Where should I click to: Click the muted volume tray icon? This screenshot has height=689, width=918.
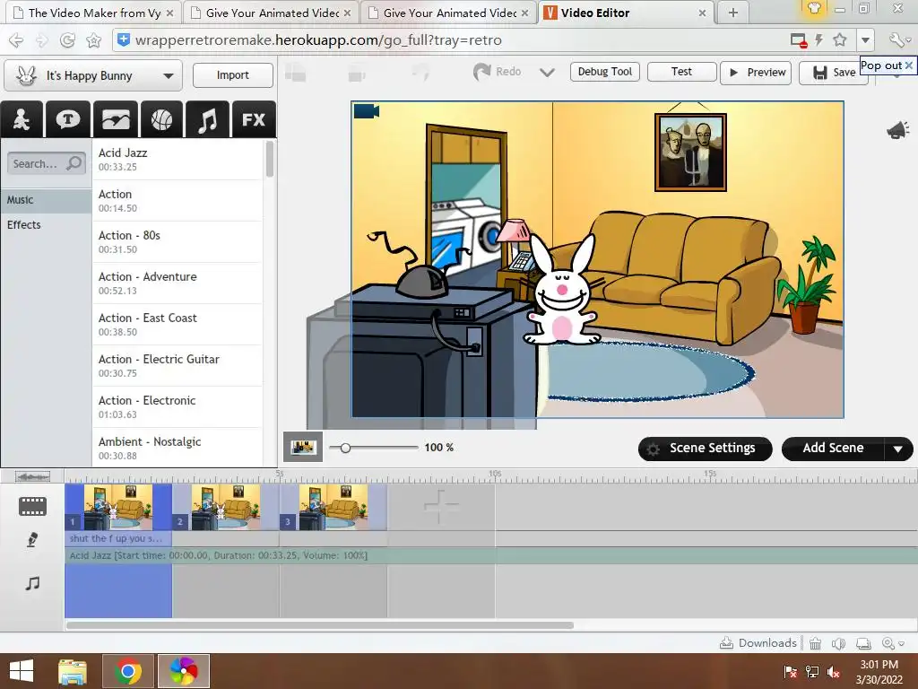(x=834, y=672)
